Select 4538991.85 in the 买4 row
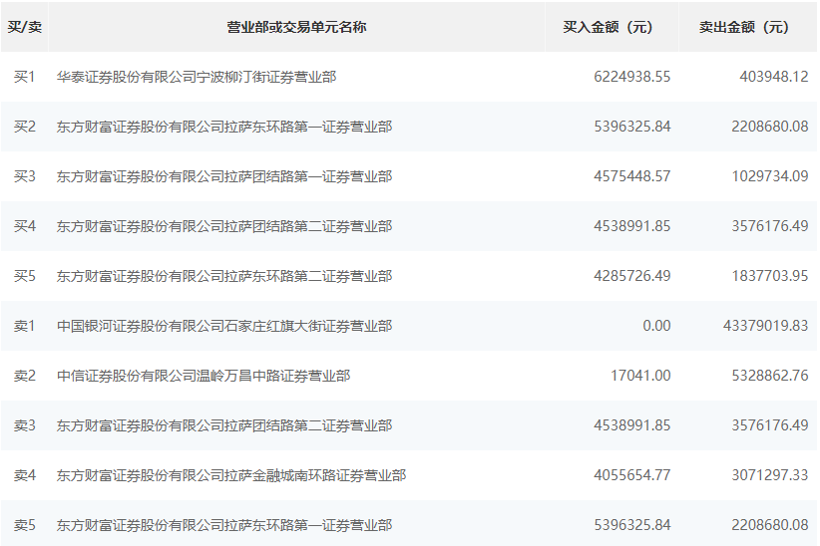 coord(631,226)
